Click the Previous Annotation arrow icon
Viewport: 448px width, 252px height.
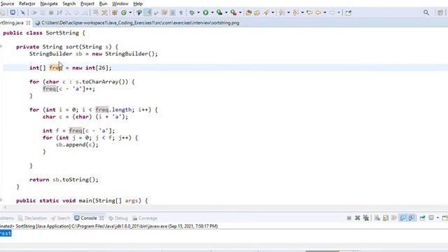click(x=295, y=13)
